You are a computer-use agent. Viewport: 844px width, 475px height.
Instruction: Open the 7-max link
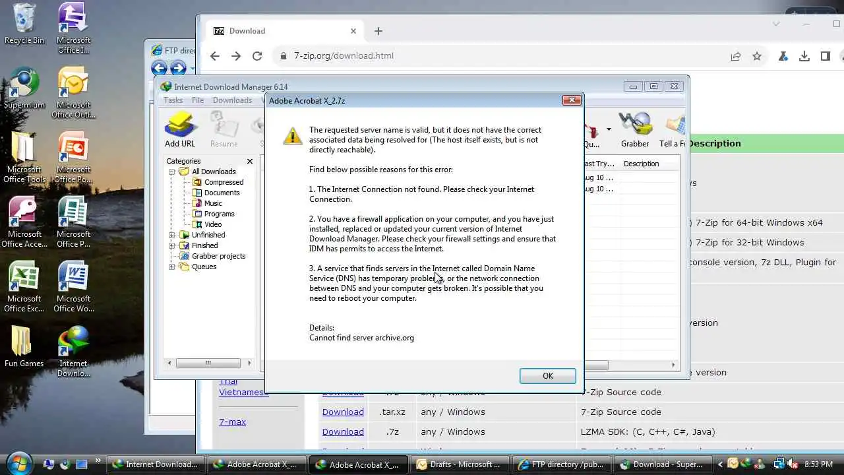pos(232,422)
